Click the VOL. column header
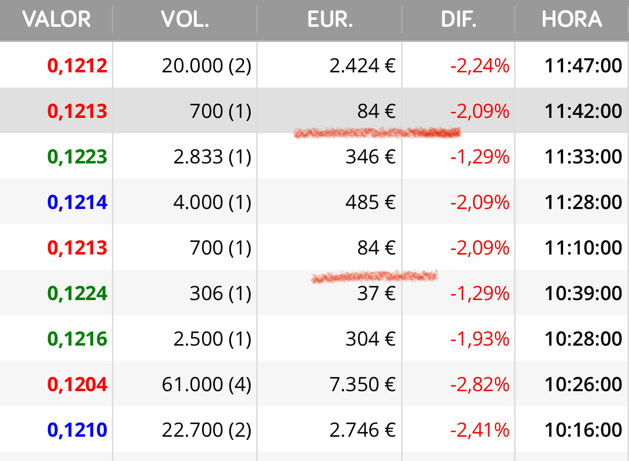This screenshot has width=629, height=461. pyautogui.click(x=185, y=20)
